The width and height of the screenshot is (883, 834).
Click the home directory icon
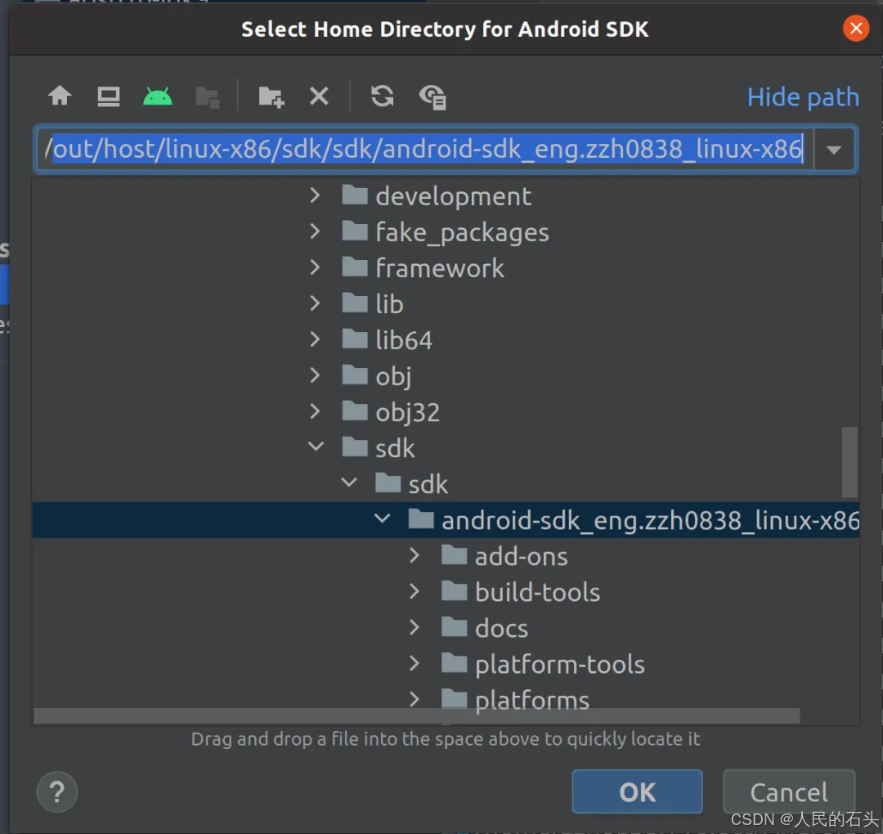60,96
